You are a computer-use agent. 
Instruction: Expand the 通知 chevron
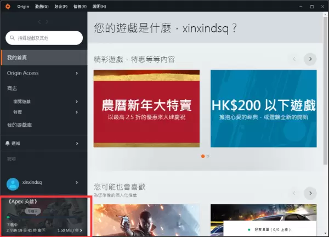(x=77, y=143)
